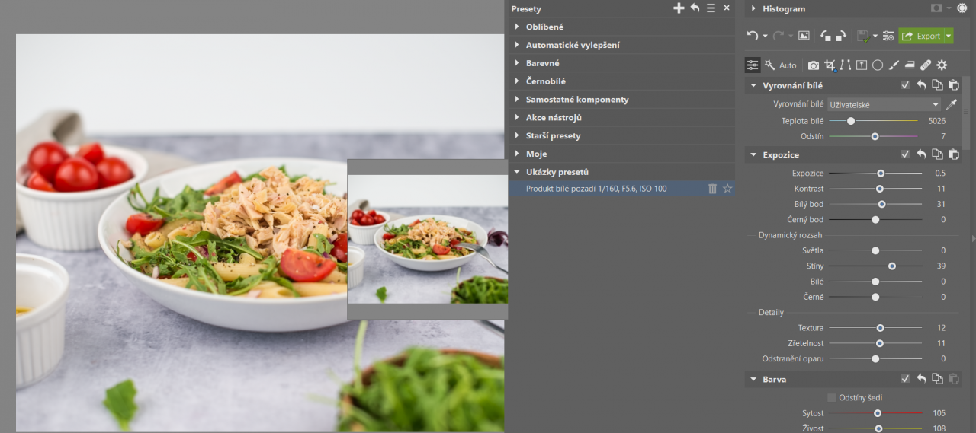Open the Presety panel hamburger menu
The height and width of the screenshot is (433, 976).
(711, 8)
